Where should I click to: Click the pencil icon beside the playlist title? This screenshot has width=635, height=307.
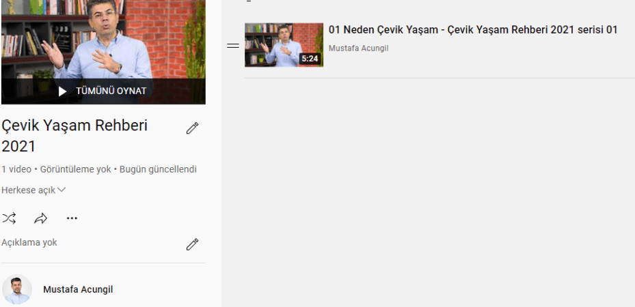pyautogui.click(x=192, y=128)
